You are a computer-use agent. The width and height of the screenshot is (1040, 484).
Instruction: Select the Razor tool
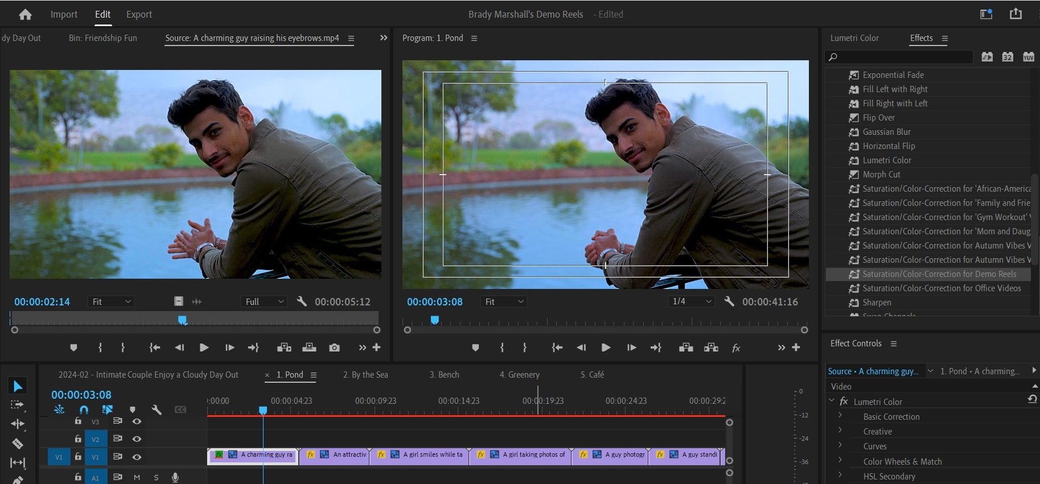pos(17,444)
